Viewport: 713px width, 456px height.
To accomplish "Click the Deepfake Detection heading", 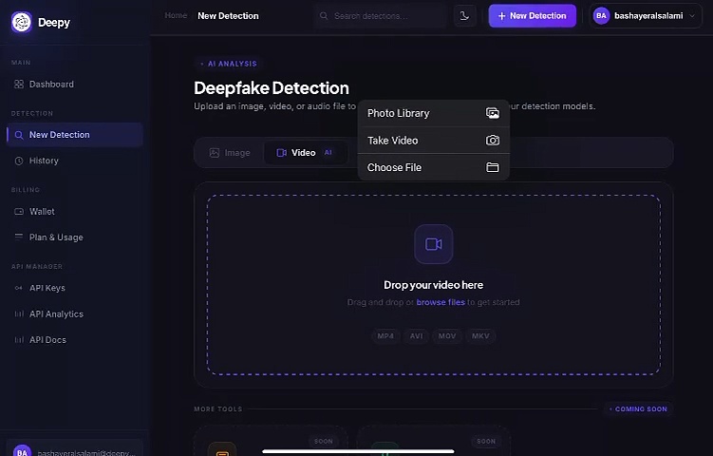I will point(272,87).
